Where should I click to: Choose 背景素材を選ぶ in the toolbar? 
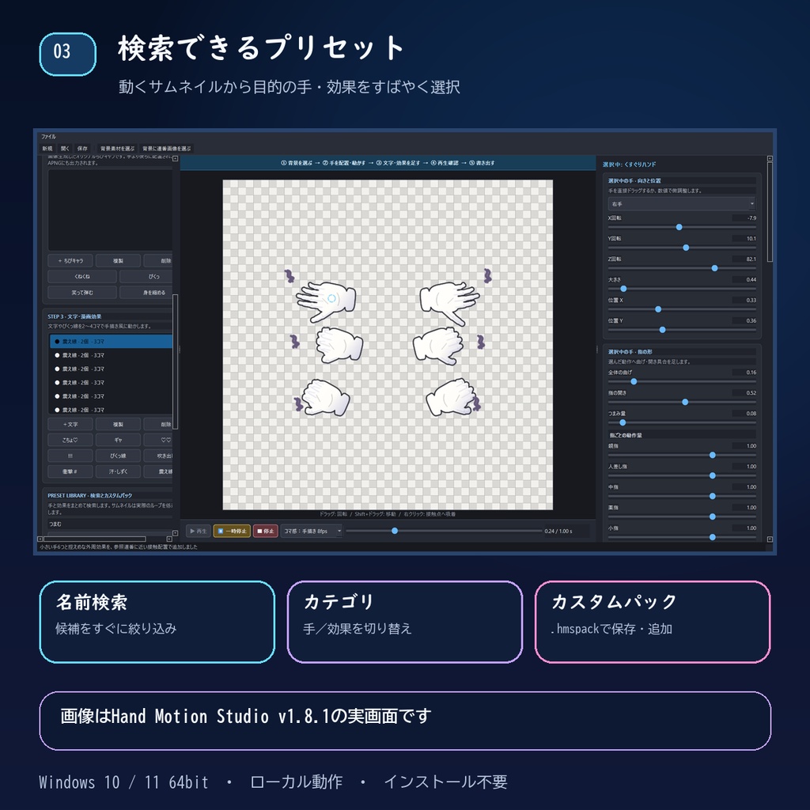(x=117, y=148)
